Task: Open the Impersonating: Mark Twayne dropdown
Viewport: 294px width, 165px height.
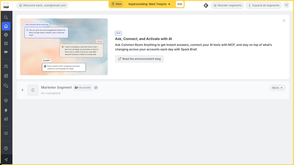Action: click(x=149, y=4)
